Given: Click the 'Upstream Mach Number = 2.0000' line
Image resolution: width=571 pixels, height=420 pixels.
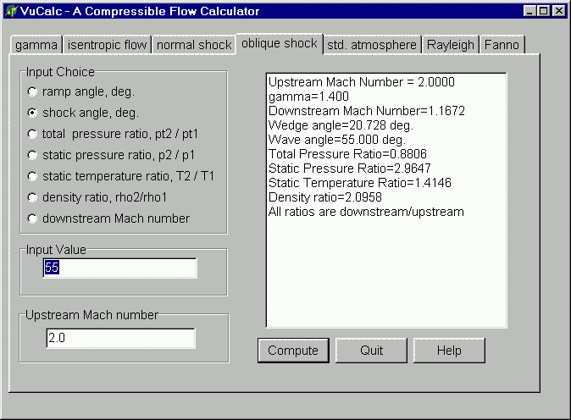Looking at the screenshot, I should pyautogui.click(x=362, y=82).
